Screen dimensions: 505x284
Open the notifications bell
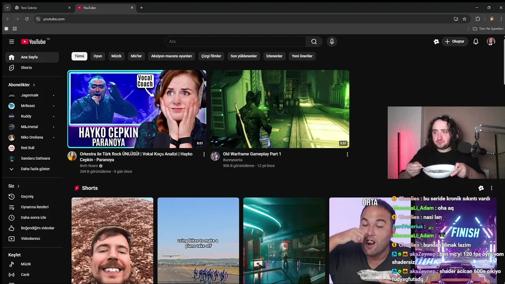[x=476, y=41]
